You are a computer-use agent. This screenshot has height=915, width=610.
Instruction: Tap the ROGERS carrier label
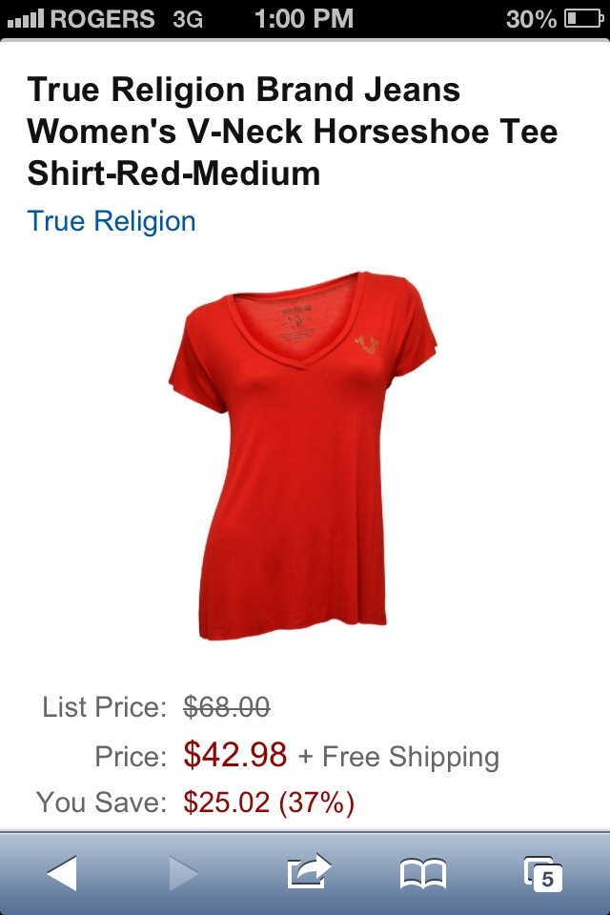coord(103,19)
